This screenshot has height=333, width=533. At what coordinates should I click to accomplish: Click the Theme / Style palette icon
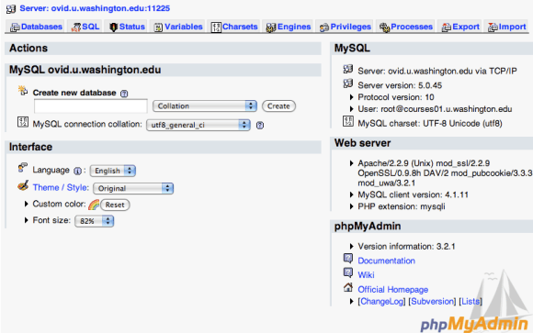point(23,185)
